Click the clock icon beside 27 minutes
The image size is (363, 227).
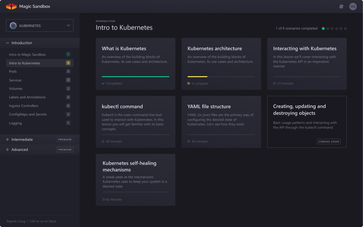(274, 83)
